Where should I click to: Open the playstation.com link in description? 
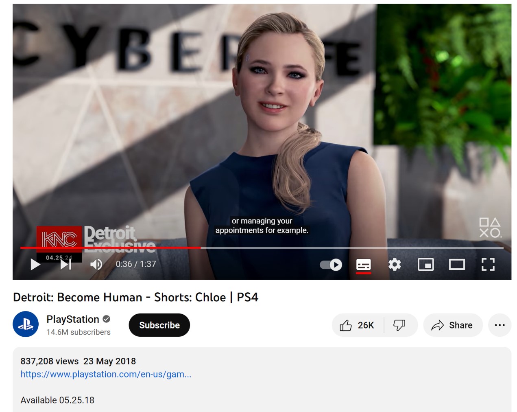tap(106, 374)
